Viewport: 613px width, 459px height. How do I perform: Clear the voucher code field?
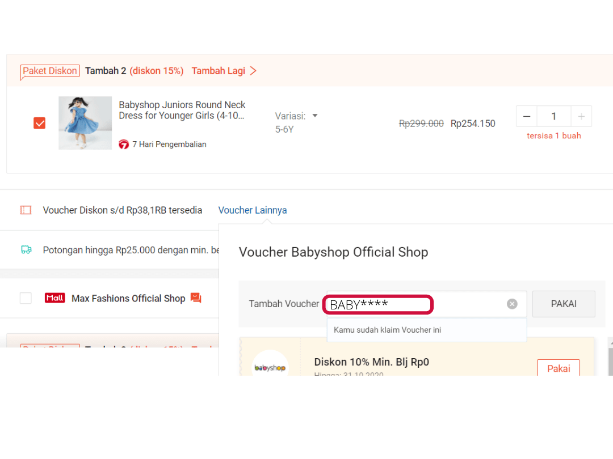pos(512,304)
